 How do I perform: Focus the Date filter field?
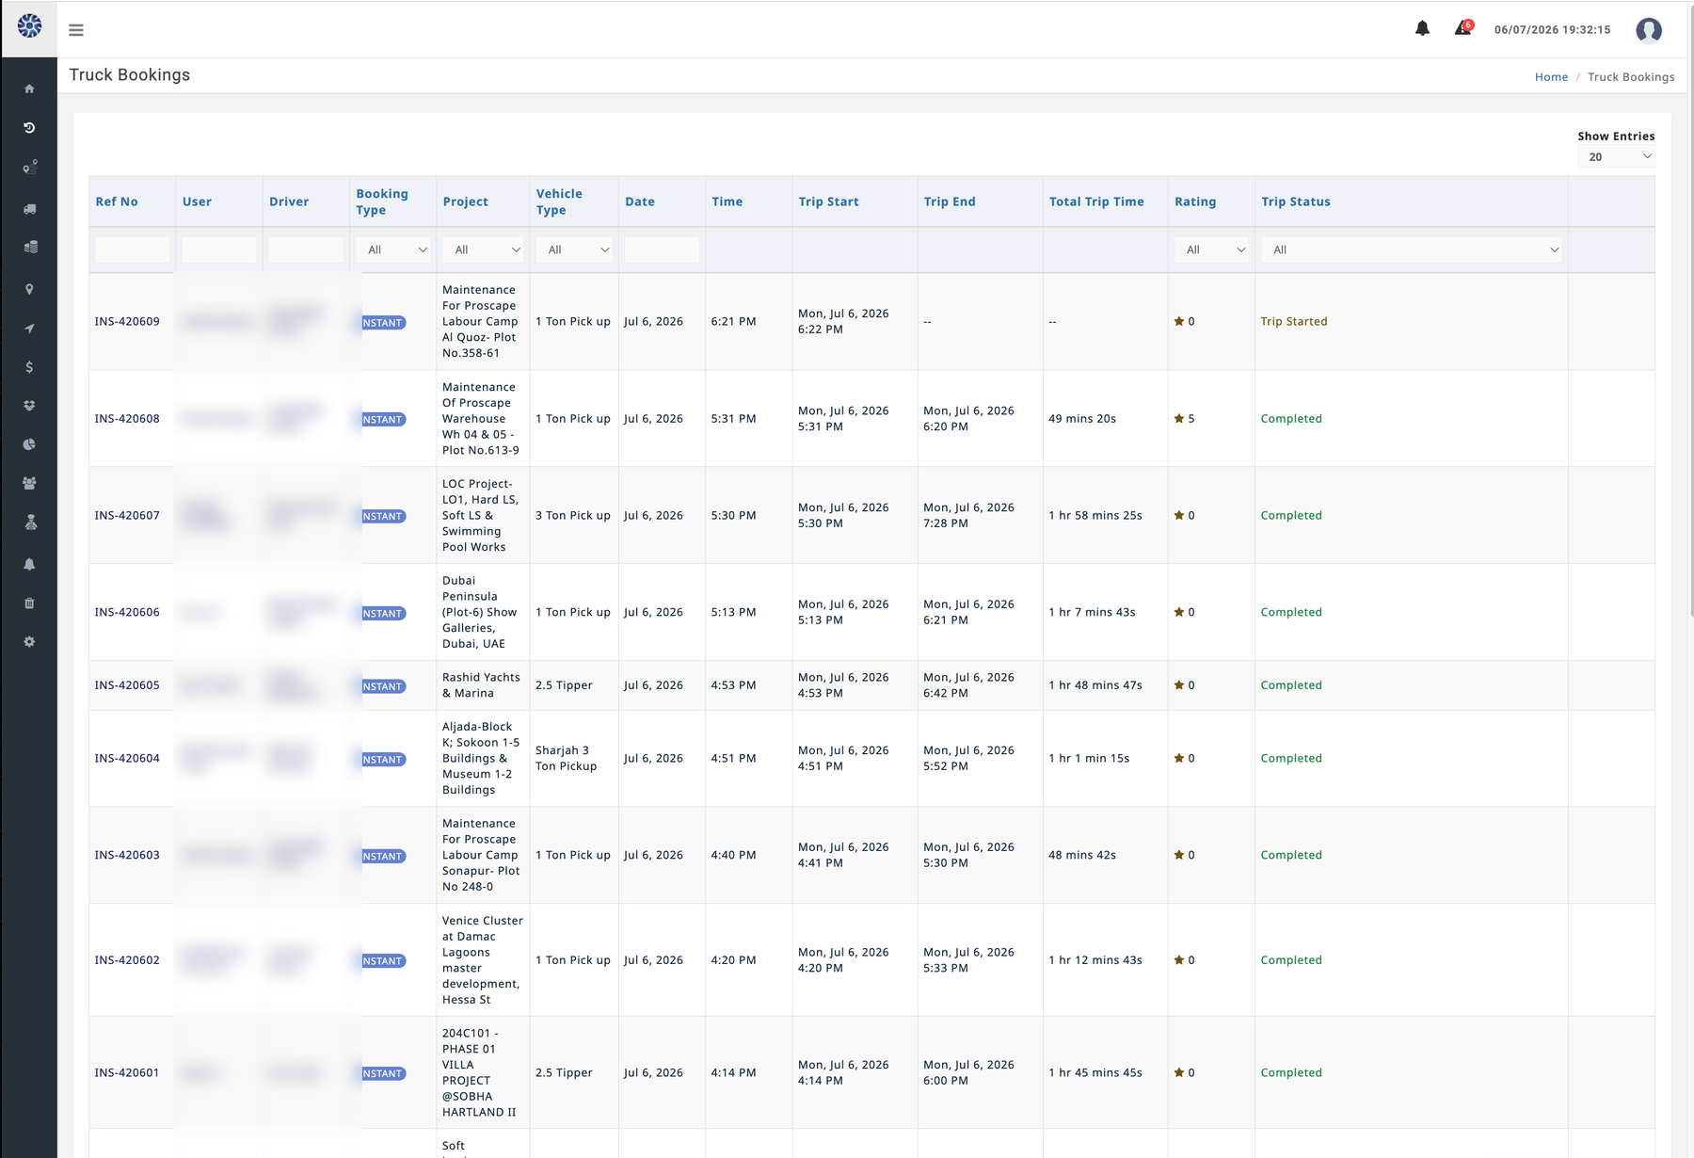click(662, 249)
